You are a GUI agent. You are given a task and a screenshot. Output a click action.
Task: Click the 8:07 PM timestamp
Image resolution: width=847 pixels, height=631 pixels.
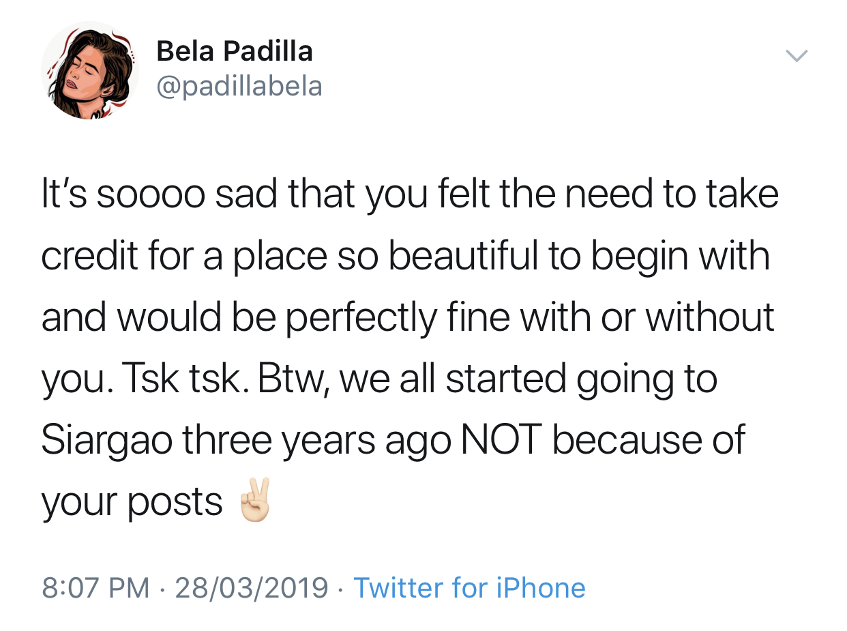(x=95, y=588)
